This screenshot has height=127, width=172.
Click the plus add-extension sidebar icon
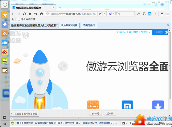coord(5,117)
